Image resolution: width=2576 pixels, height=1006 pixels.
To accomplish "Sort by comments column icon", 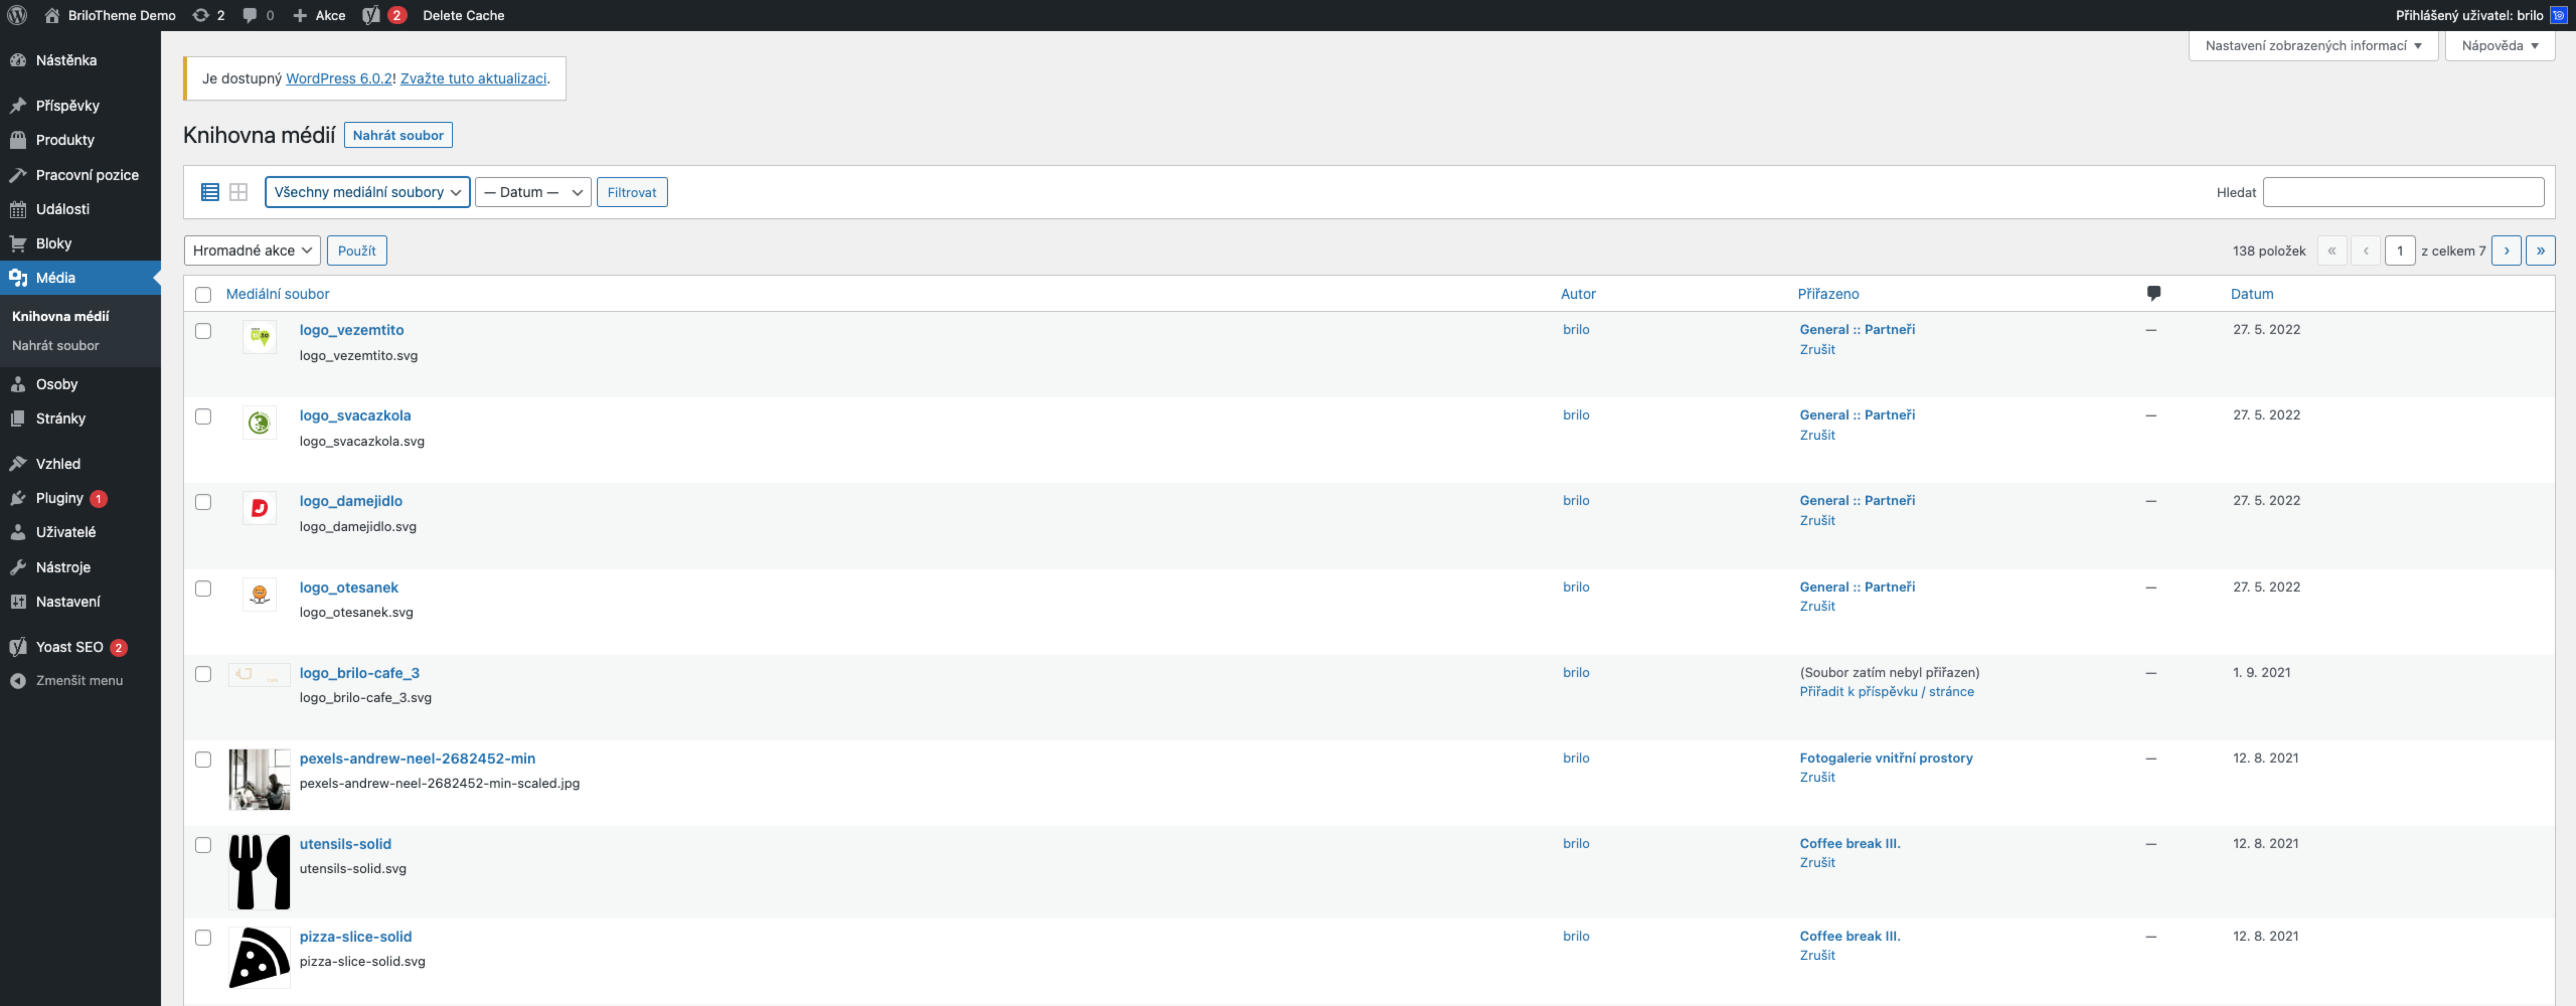I will pos(2153,293).
